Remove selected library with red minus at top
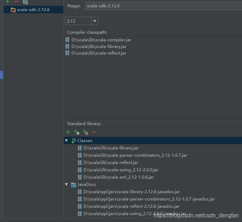The image size is (242, 222). point(16,1)
